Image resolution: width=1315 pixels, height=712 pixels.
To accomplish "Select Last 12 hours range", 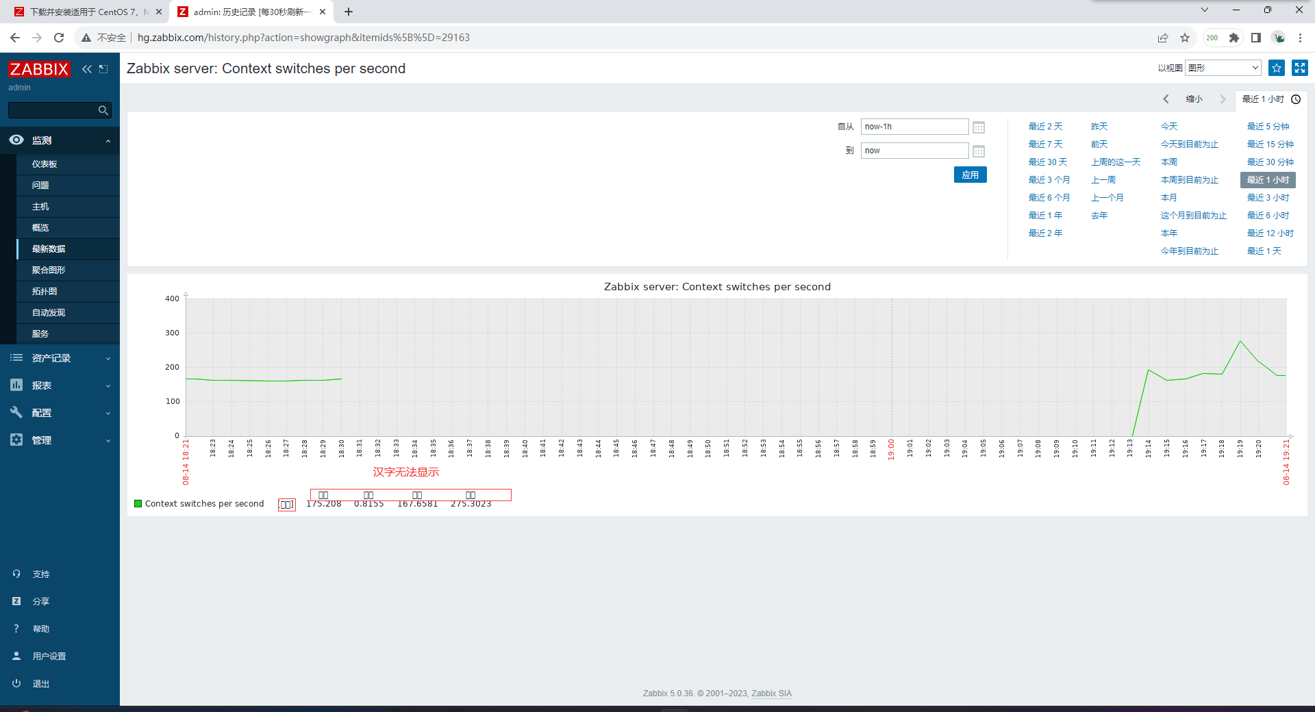I will 1270,233.
